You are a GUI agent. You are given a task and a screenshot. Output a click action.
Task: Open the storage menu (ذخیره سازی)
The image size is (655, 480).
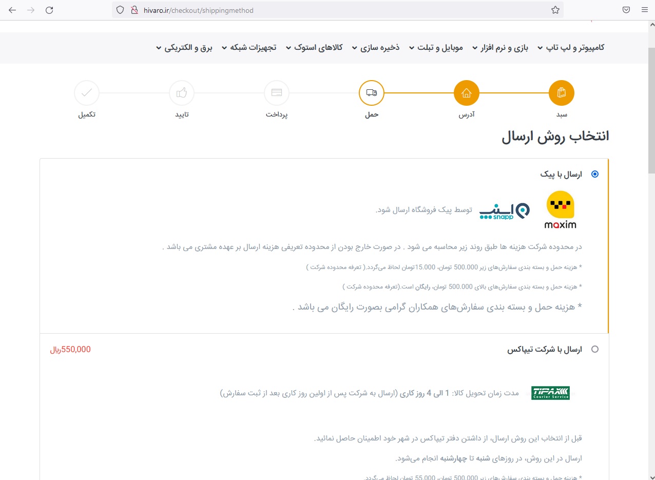[379, 47]
